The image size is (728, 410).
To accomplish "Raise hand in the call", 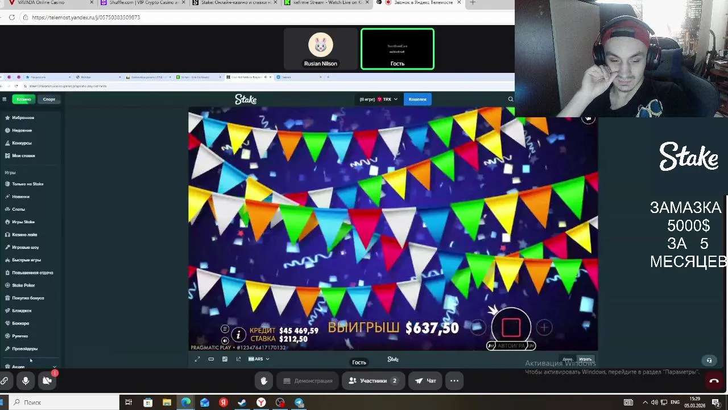I will point(264,381).
